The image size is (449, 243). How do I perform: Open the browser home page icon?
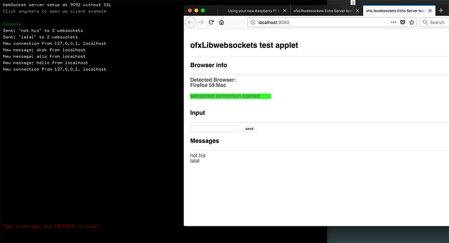coord(221,22)
